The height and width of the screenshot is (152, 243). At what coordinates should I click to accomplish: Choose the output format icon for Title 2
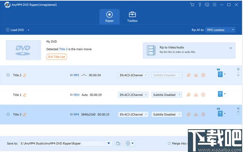[220, 74]
